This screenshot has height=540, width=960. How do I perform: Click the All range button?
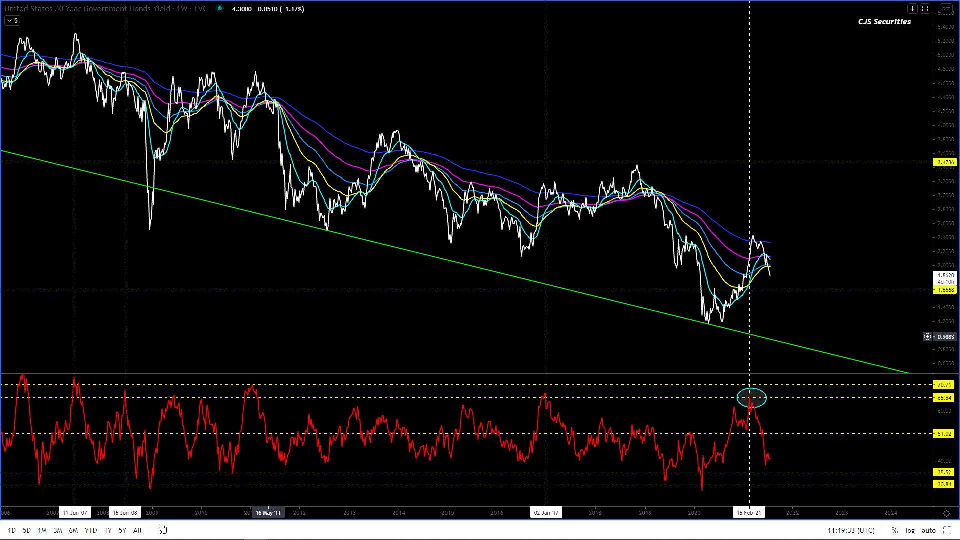(x=137, y=530)
